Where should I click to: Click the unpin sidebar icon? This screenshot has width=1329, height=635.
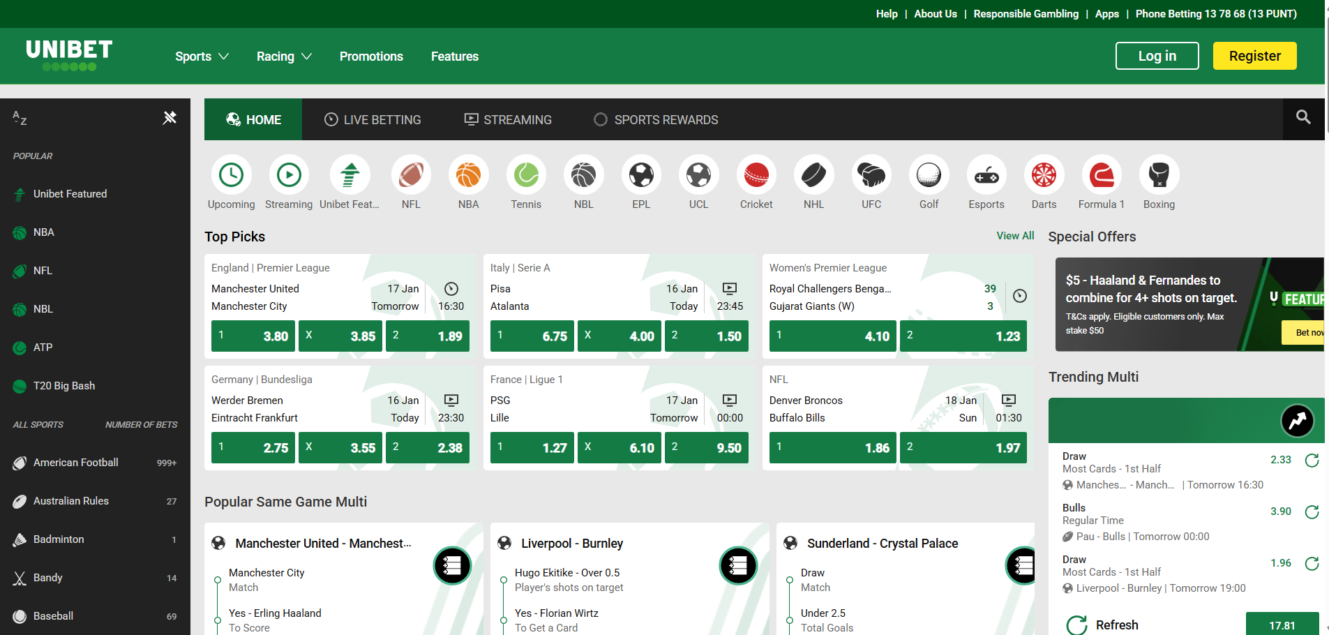(x=170, y=117)
